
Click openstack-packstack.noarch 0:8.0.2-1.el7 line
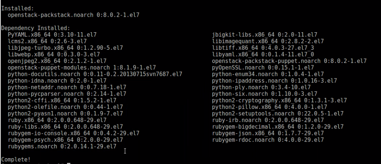[x=73, y=15]
